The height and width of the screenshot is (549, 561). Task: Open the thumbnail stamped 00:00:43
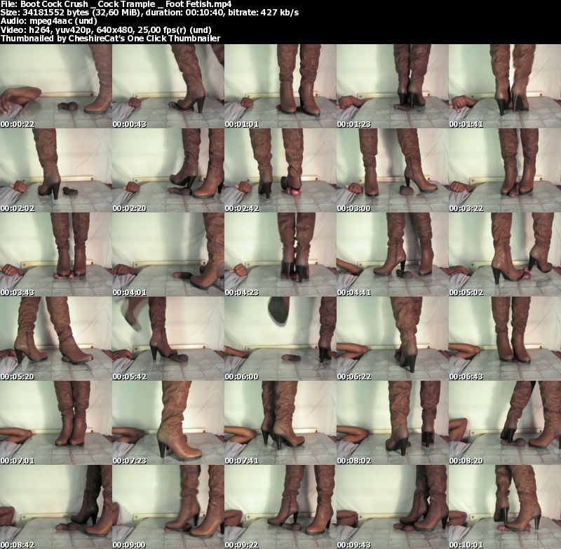[168, 86]
